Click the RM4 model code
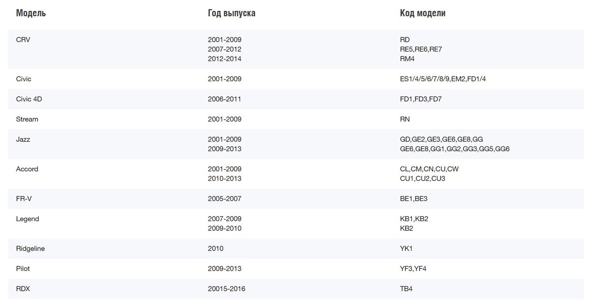The width and height of the screenshot is (590, 307). [x=408, y=58]
